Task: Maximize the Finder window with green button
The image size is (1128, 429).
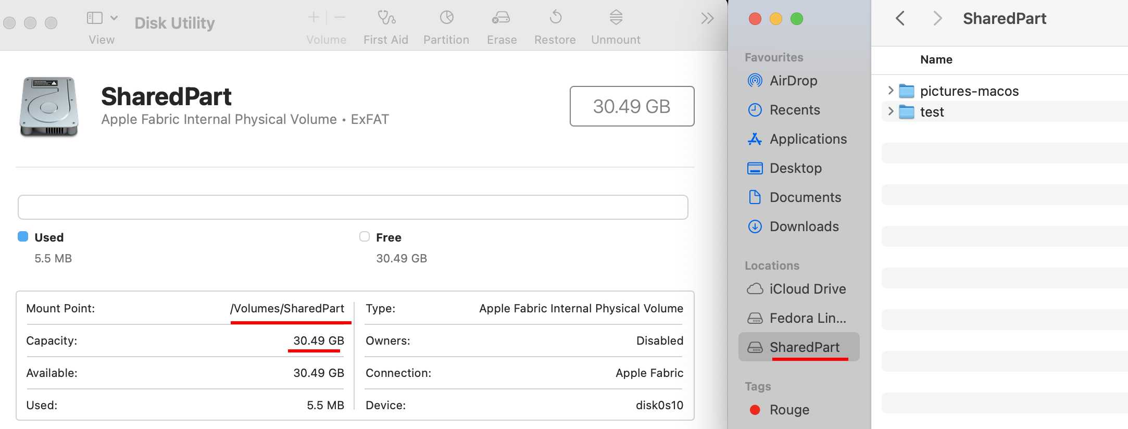Action: pos(797,19)
